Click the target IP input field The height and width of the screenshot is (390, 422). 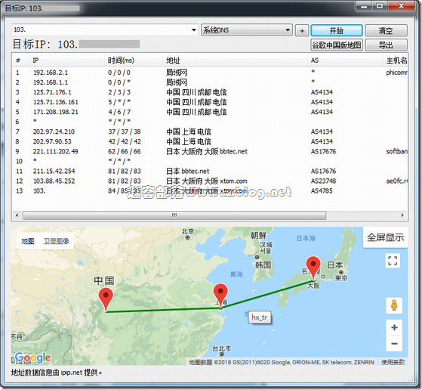click(x=105, y=30)
